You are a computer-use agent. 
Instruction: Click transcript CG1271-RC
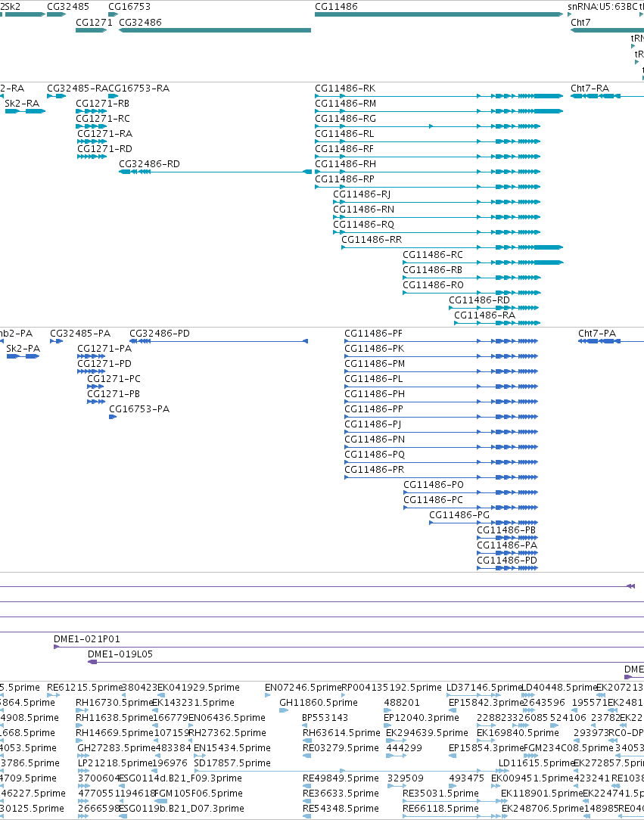point(103,119)
